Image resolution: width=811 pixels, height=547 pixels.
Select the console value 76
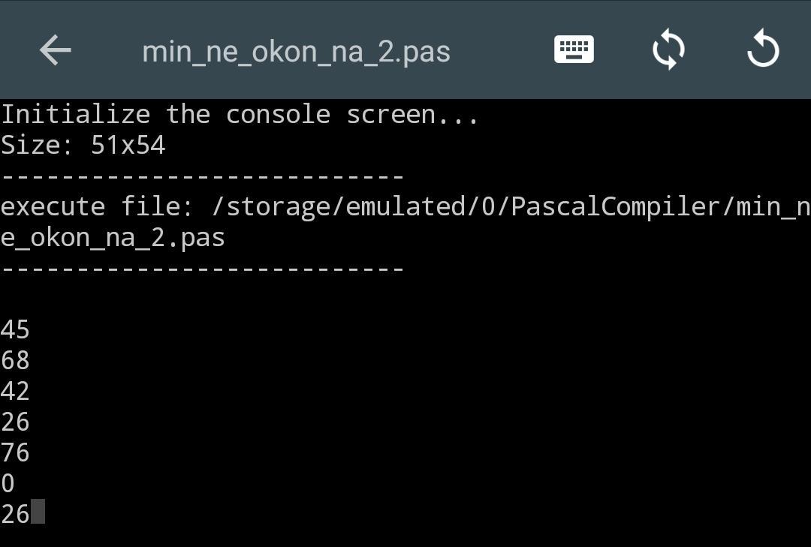[15, 453]
